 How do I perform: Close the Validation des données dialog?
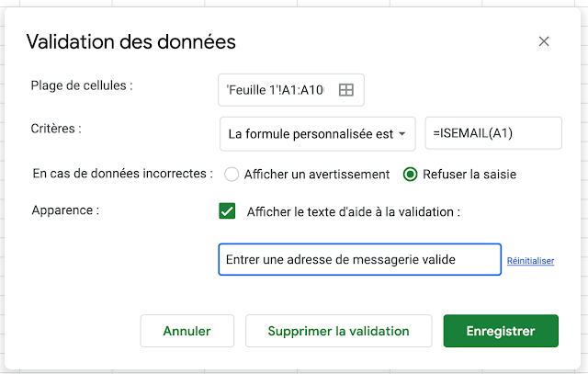[544, 41]
